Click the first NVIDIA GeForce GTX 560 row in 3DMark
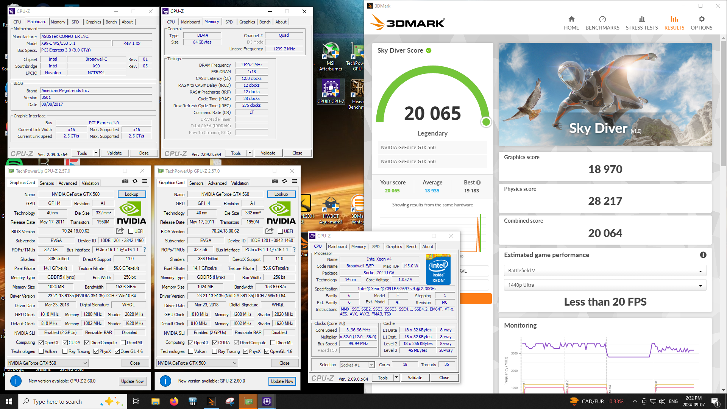The width and height of the screenshot is (727, 409). pyautogui.click(x=432, y=148)
